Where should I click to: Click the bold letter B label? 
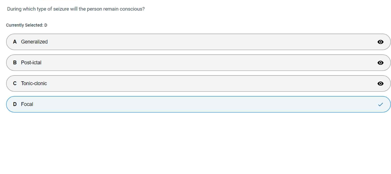click(15, 62)
